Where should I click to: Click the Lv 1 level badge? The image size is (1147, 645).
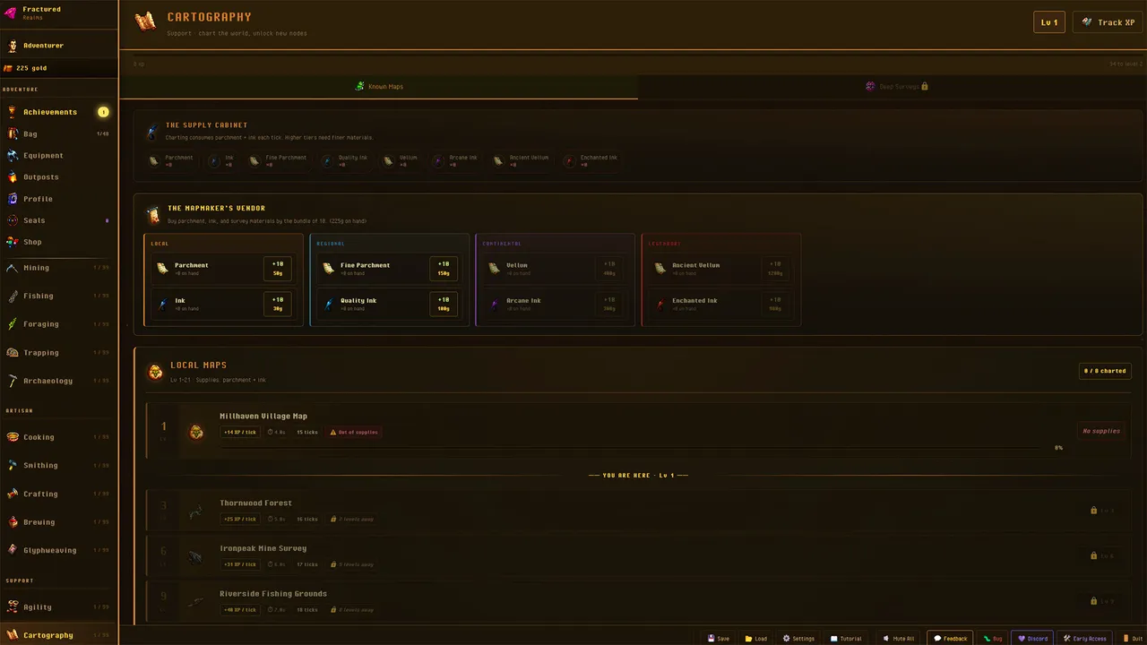(1049, 22)
